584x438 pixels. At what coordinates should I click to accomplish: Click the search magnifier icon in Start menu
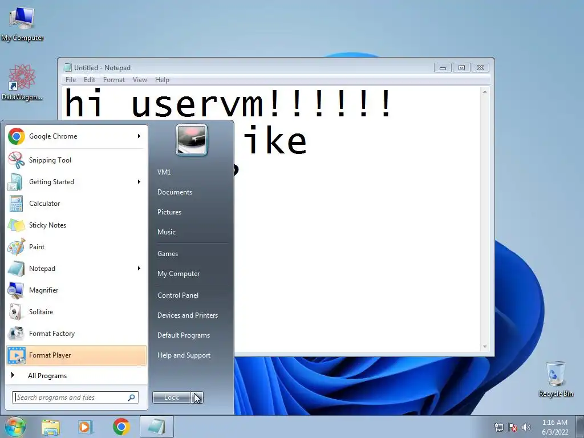[x=132, y=398]
